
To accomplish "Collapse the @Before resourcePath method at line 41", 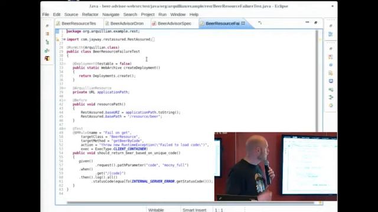I will coord(64,100).
